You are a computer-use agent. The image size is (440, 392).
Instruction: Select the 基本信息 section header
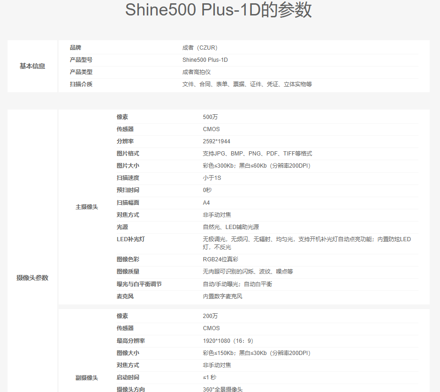(32, 66)
